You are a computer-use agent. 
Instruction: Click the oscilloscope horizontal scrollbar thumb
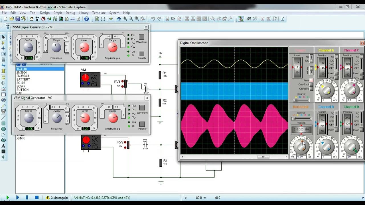click(x=263, y=157)
